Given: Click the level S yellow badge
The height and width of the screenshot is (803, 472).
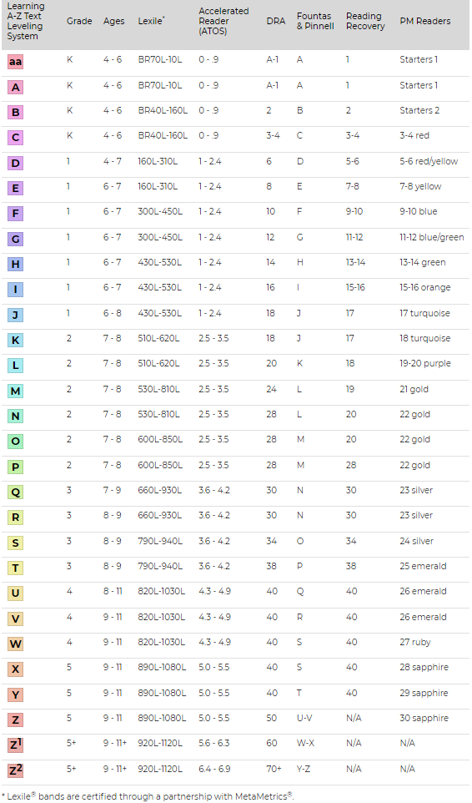Looking at the screenshot, I should 15,543.
